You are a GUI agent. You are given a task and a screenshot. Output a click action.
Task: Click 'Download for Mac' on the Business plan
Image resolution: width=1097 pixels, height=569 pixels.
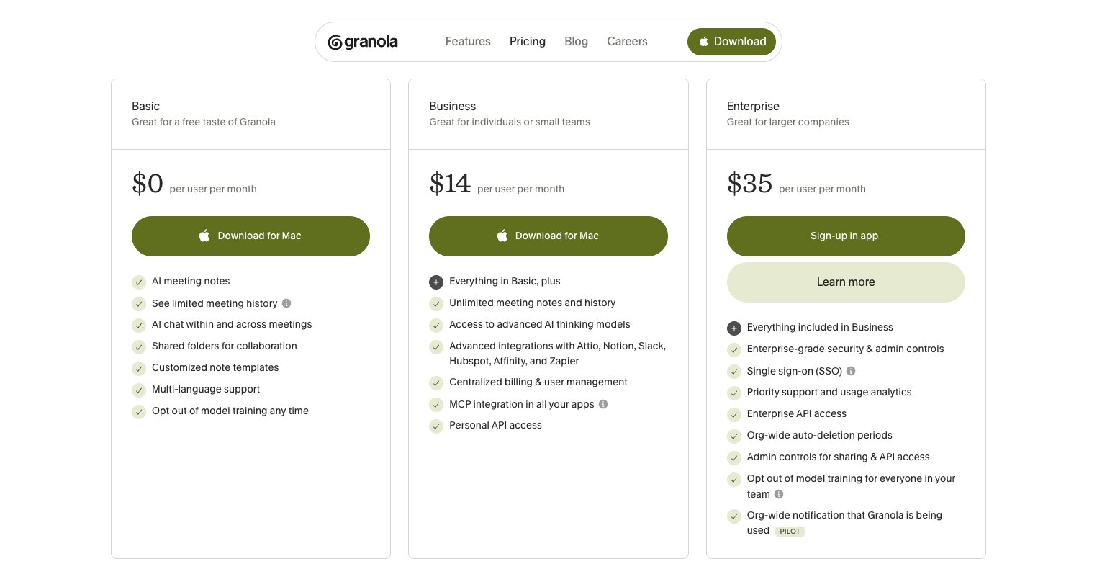(548, 236)
